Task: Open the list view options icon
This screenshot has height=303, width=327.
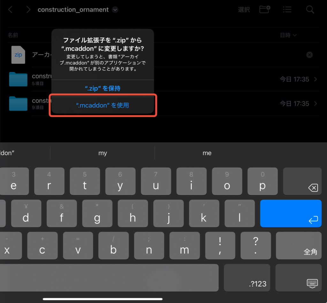Action: coord(287,10)
